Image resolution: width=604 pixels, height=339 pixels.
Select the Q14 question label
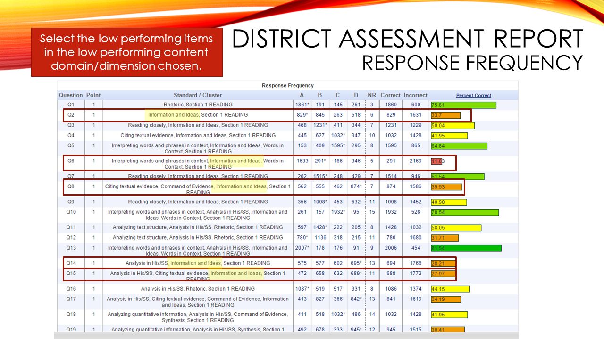click(x=71, y=263)
